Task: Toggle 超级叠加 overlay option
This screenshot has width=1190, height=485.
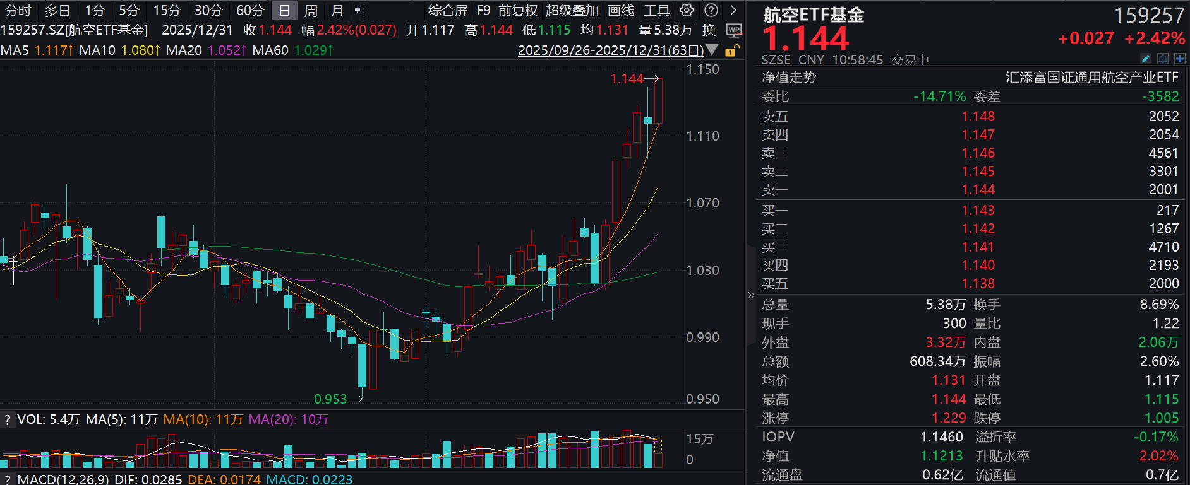Action: point(572,10)
